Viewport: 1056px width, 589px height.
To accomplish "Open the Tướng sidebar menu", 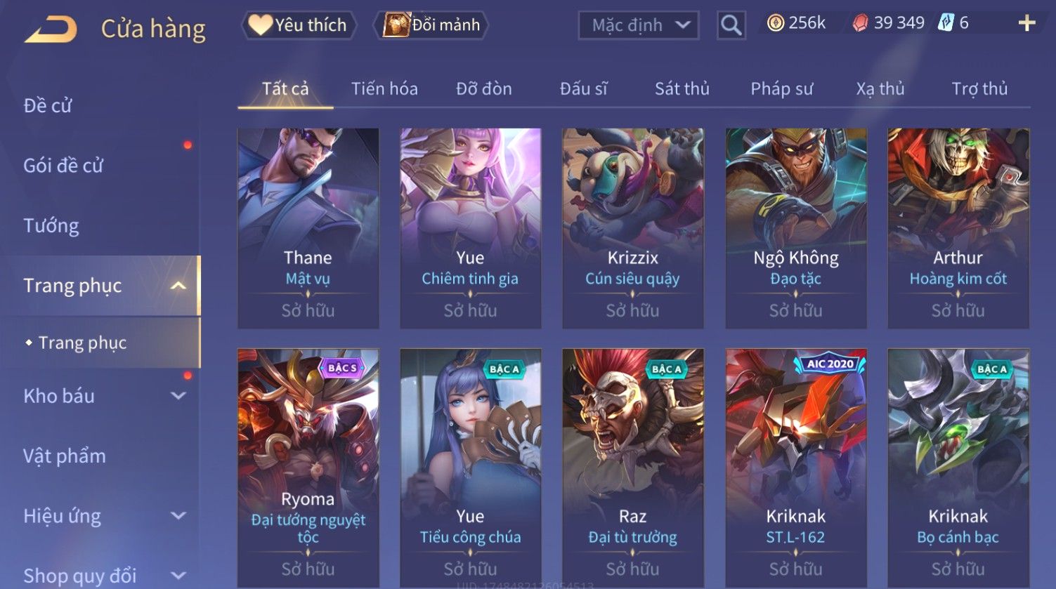I will (51, 225).
